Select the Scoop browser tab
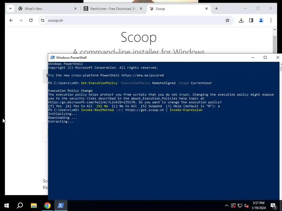The image size is (282, 211). pos(179,9)
